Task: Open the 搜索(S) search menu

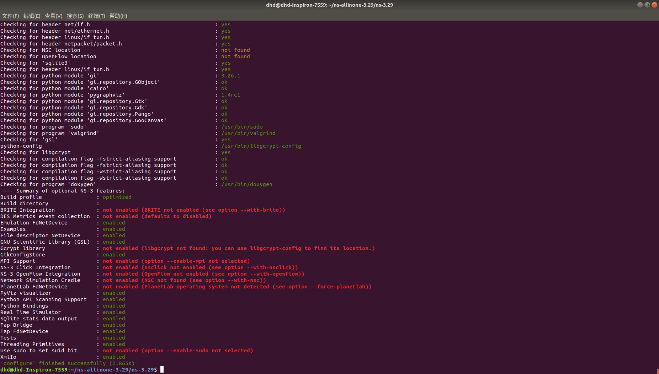Action: (75, 16)
